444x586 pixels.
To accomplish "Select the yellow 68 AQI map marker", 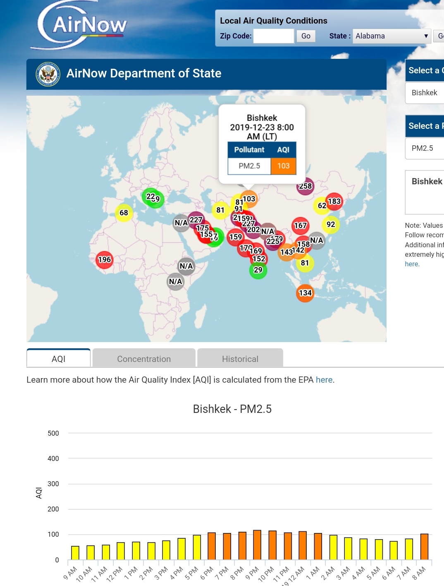I will [x=124, y=213].
